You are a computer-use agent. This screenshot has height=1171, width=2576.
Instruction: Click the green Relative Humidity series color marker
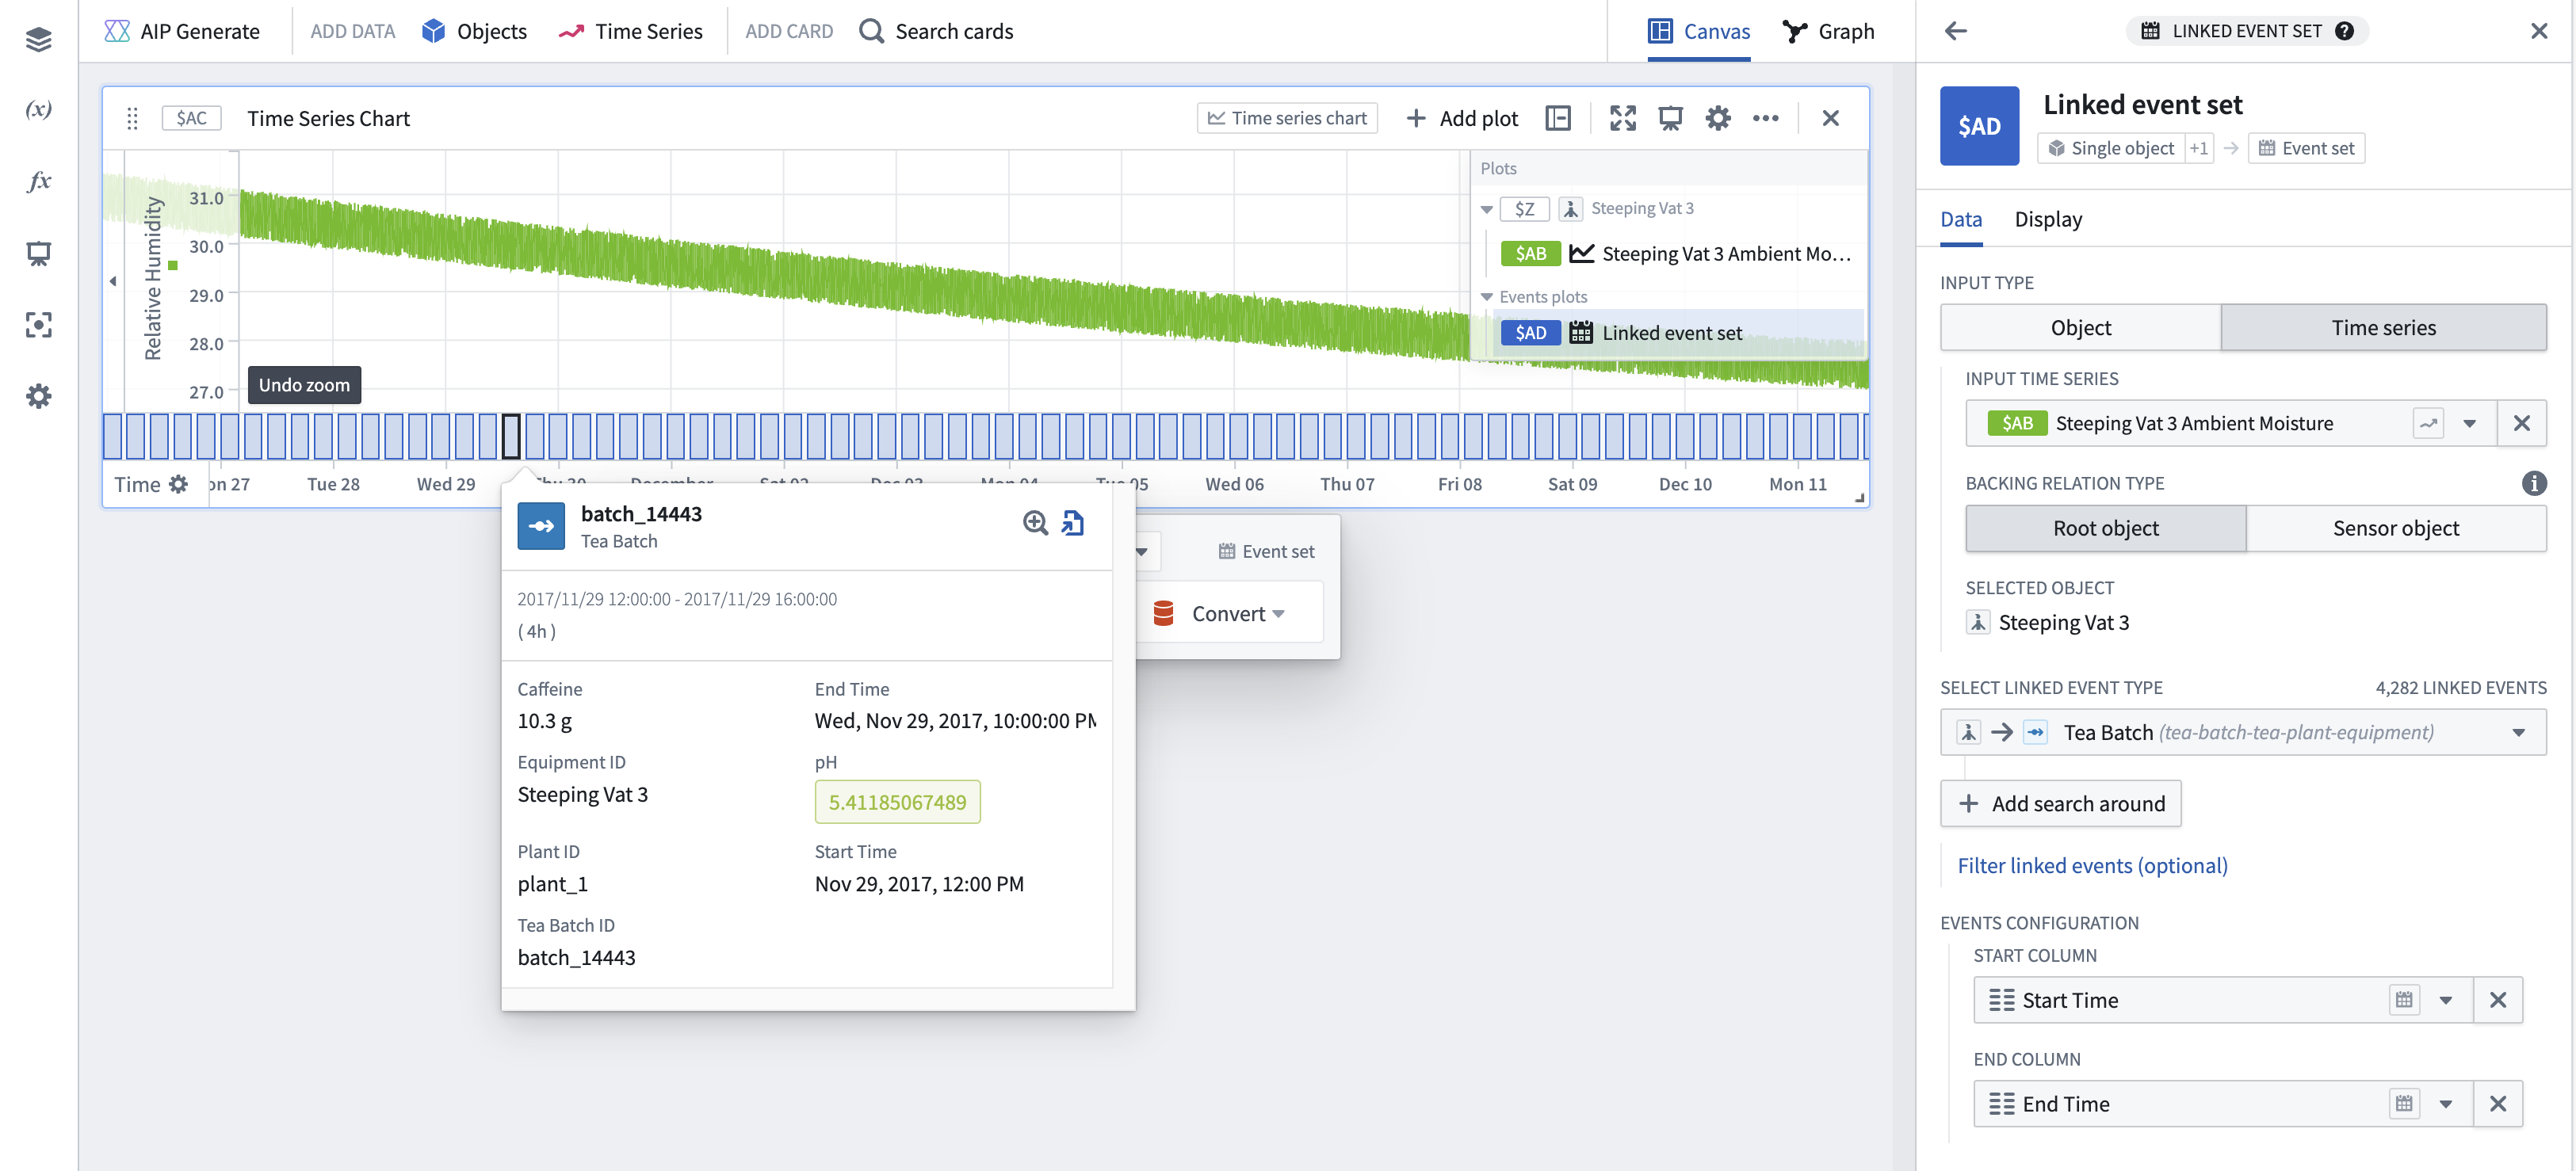coord(173,265)
